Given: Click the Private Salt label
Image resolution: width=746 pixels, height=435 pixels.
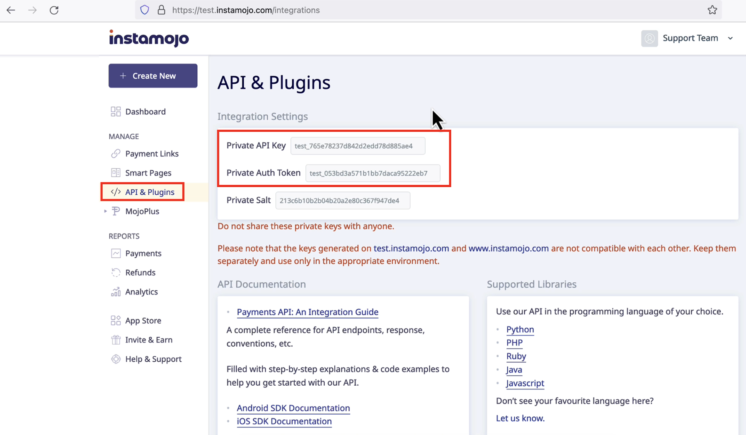Looking at the screenshot, I should click(x=248, y=200).
